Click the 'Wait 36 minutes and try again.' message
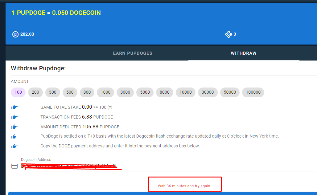Viewport: 317px width, 195px height. point(184,186)
